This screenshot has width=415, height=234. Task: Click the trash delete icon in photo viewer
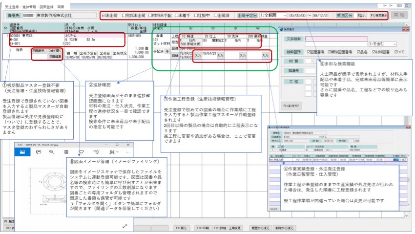point(66,152)
